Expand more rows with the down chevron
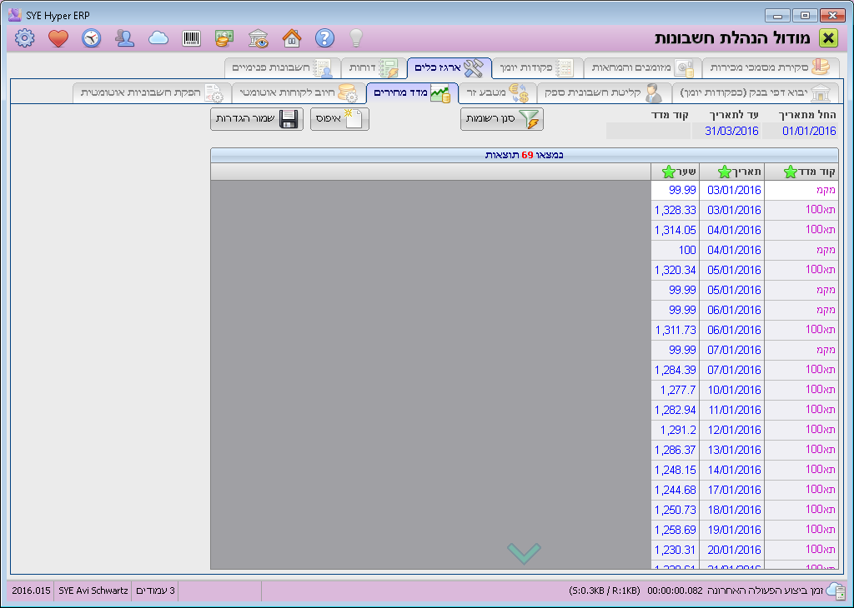Image resolution: width=854 pixels, height=608 pixels. [x=524, y=553]
